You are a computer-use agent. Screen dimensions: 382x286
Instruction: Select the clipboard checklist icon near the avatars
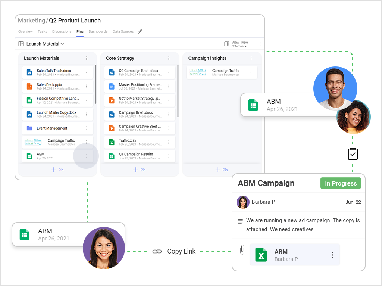click(353, 154)
